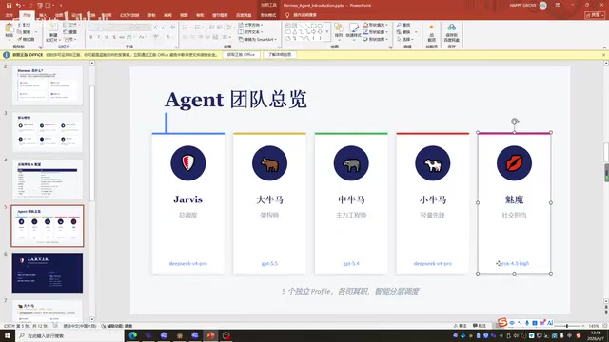Image resolution: width=609 pixels, height=342 pixels.
Task: Save the presentation from quick access toolbar
Action: pyautogui.click(x=9, y=6)
